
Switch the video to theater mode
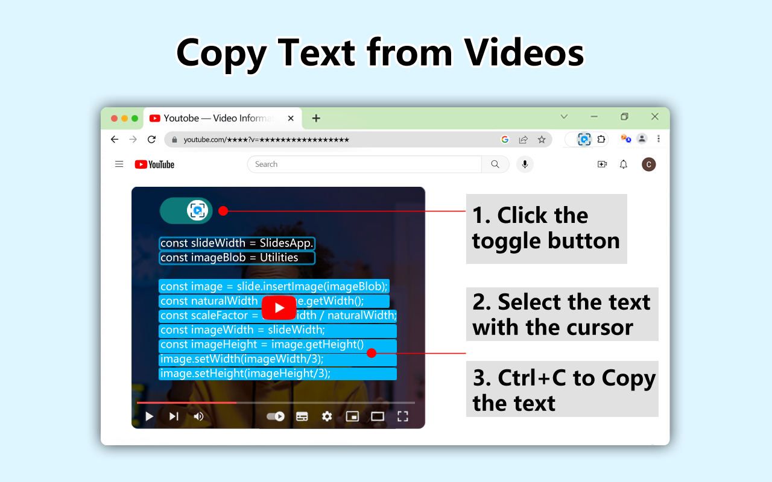pos(378,416)
